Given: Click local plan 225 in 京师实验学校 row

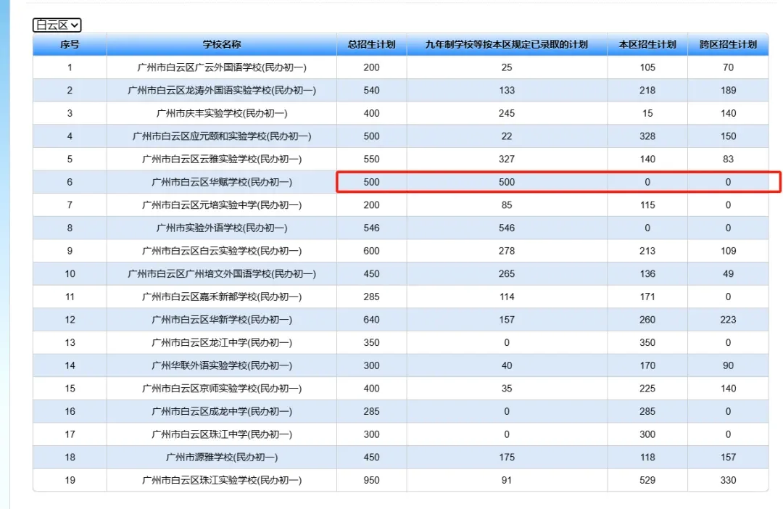Looking at the screenshot, I should [x=647, y=389].
